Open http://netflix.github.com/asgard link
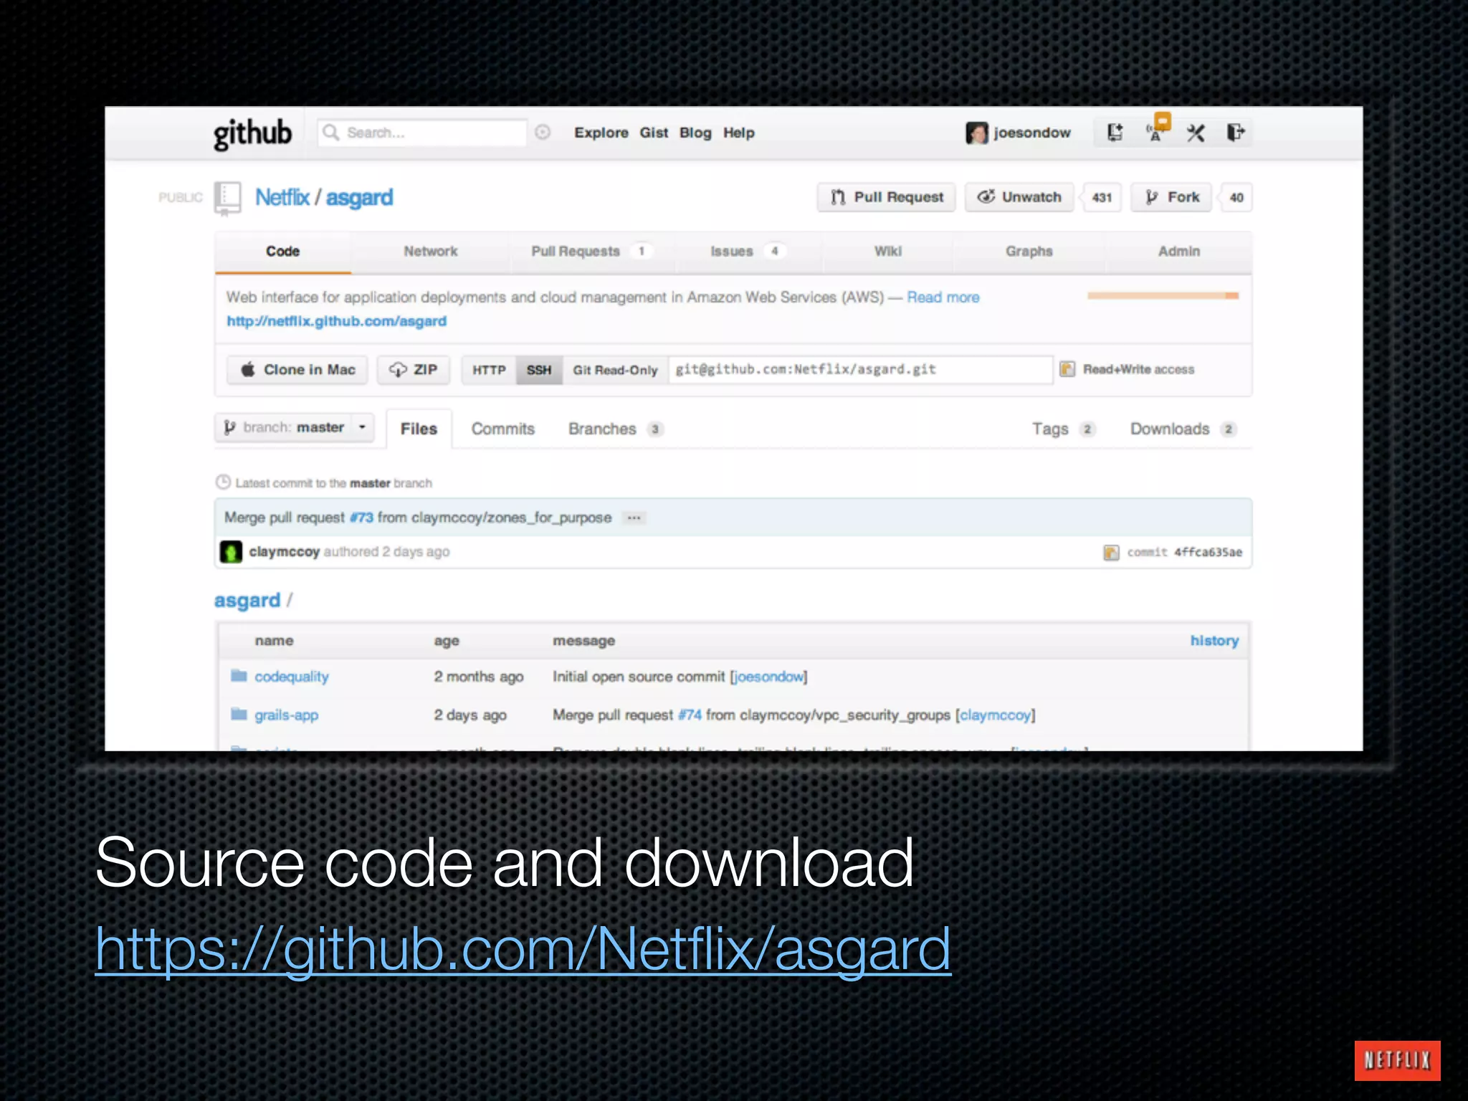Viewport: 1468px width, 1101px height. pos(337,321)
